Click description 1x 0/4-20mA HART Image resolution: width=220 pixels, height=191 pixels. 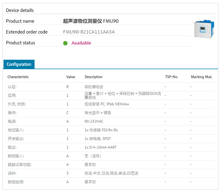(100, 147)
